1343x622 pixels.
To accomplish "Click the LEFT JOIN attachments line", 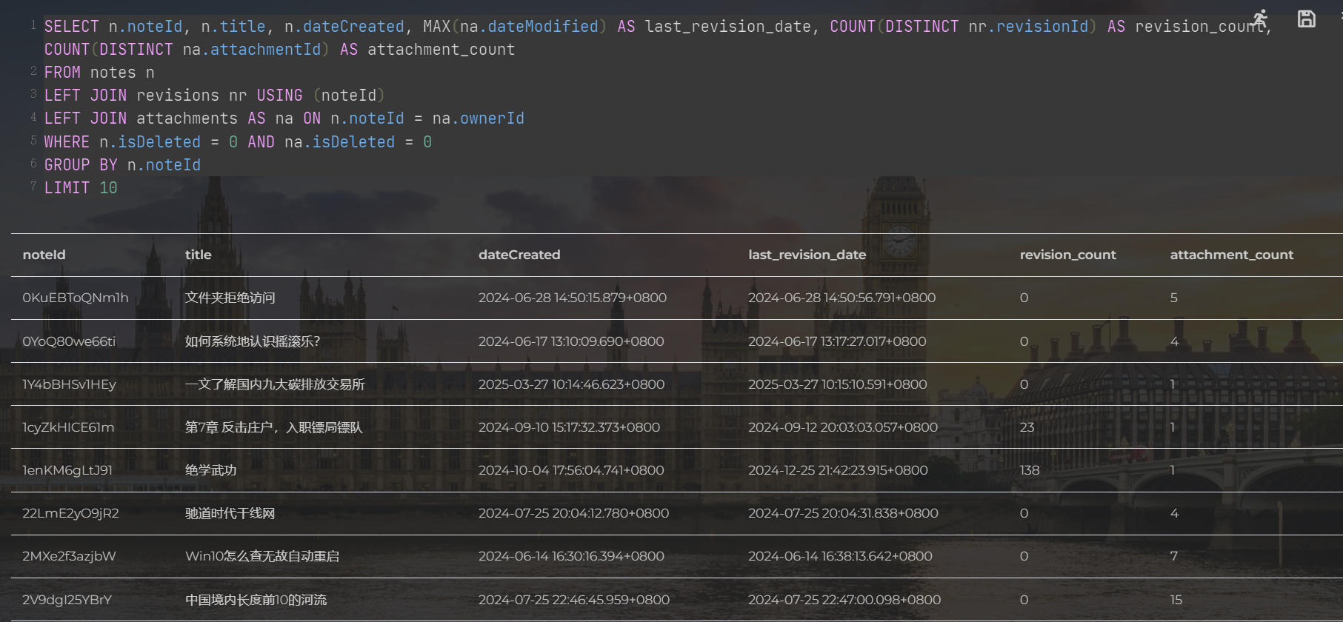I will pos(284,118).
